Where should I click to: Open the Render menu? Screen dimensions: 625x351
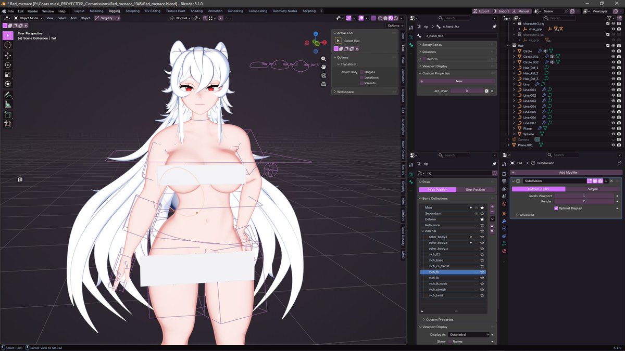(x=32, y=11)
